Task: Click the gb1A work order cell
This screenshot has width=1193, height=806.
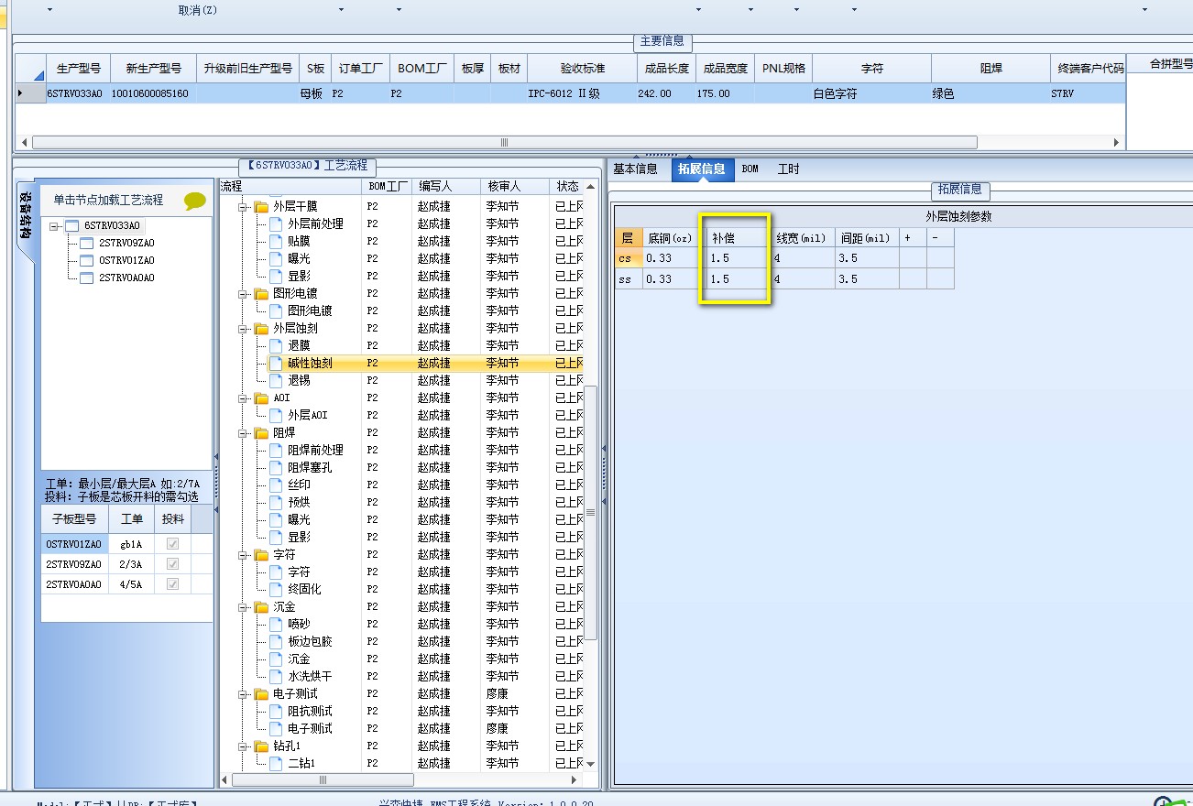Action: click(x=132, y=544)
